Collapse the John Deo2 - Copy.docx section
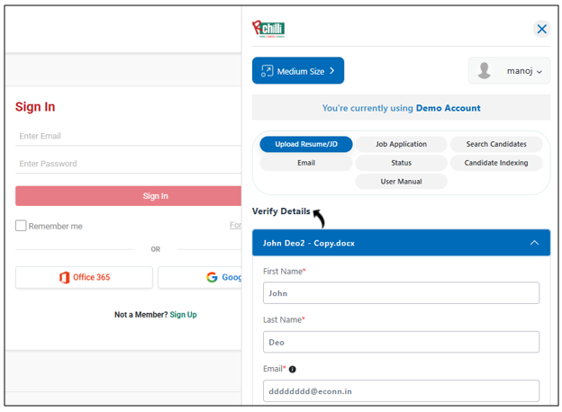This screenshot has height=412, width=562. pyautogui.click(x=534, y=243)
